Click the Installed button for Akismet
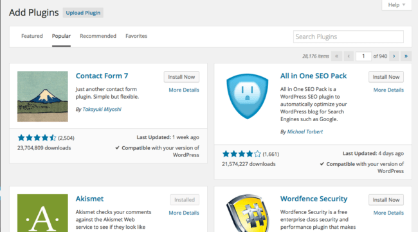The image size is (418, 232). point(185,200)
